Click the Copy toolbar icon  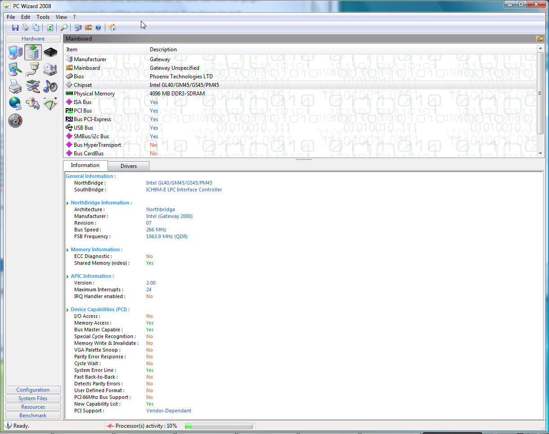[x=36, y=27]
